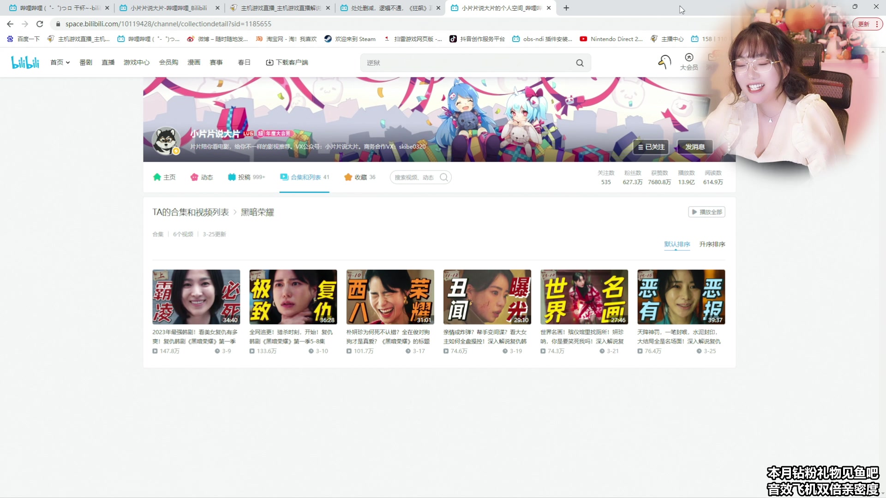886x498 pixels.
Task: Click the 下载客户端 download link
Action: 287,62
